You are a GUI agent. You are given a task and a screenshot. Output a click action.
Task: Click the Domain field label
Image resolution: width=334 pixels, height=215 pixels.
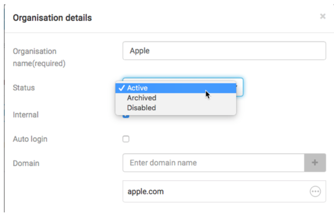point(26,164)
